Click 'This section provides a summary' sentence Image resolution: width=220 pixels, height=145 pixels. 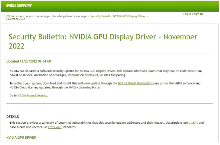coord(106,125)
